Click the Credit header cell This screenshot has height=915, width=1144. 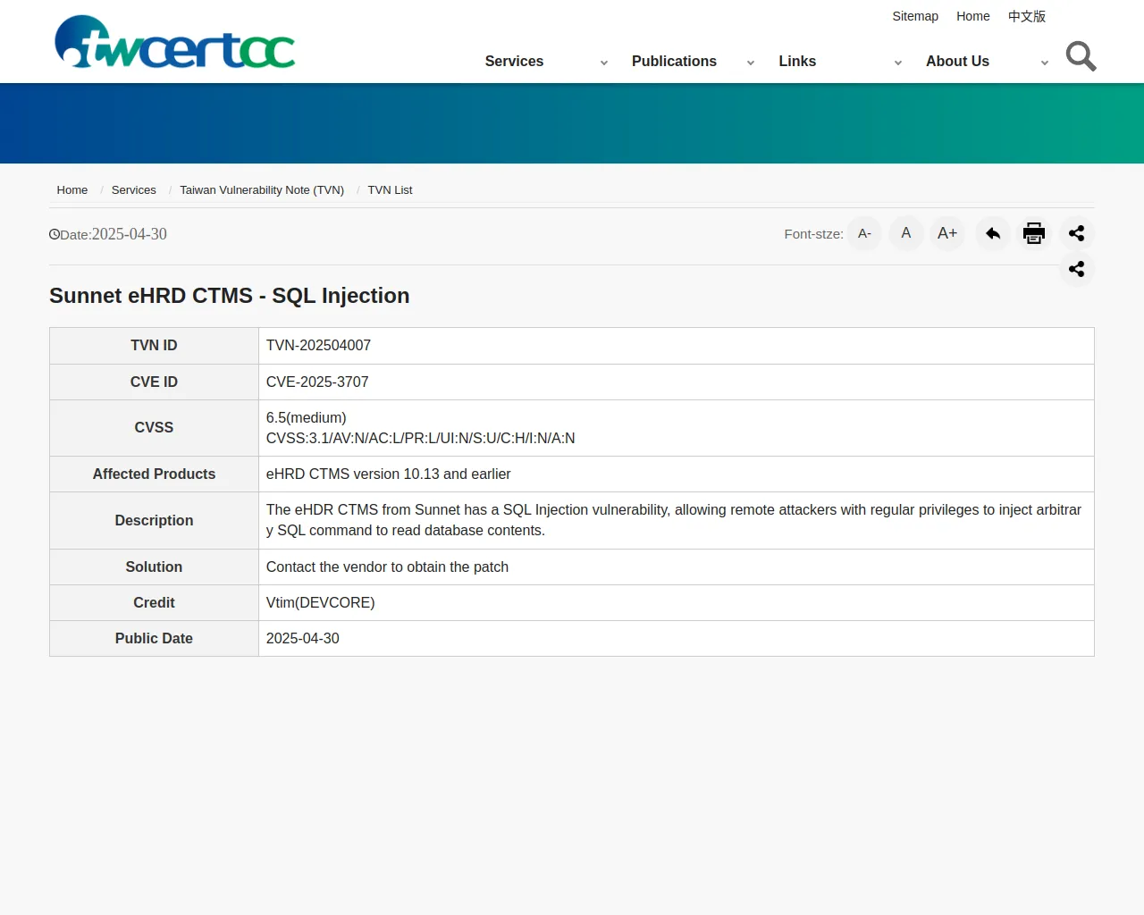(154, 602)
